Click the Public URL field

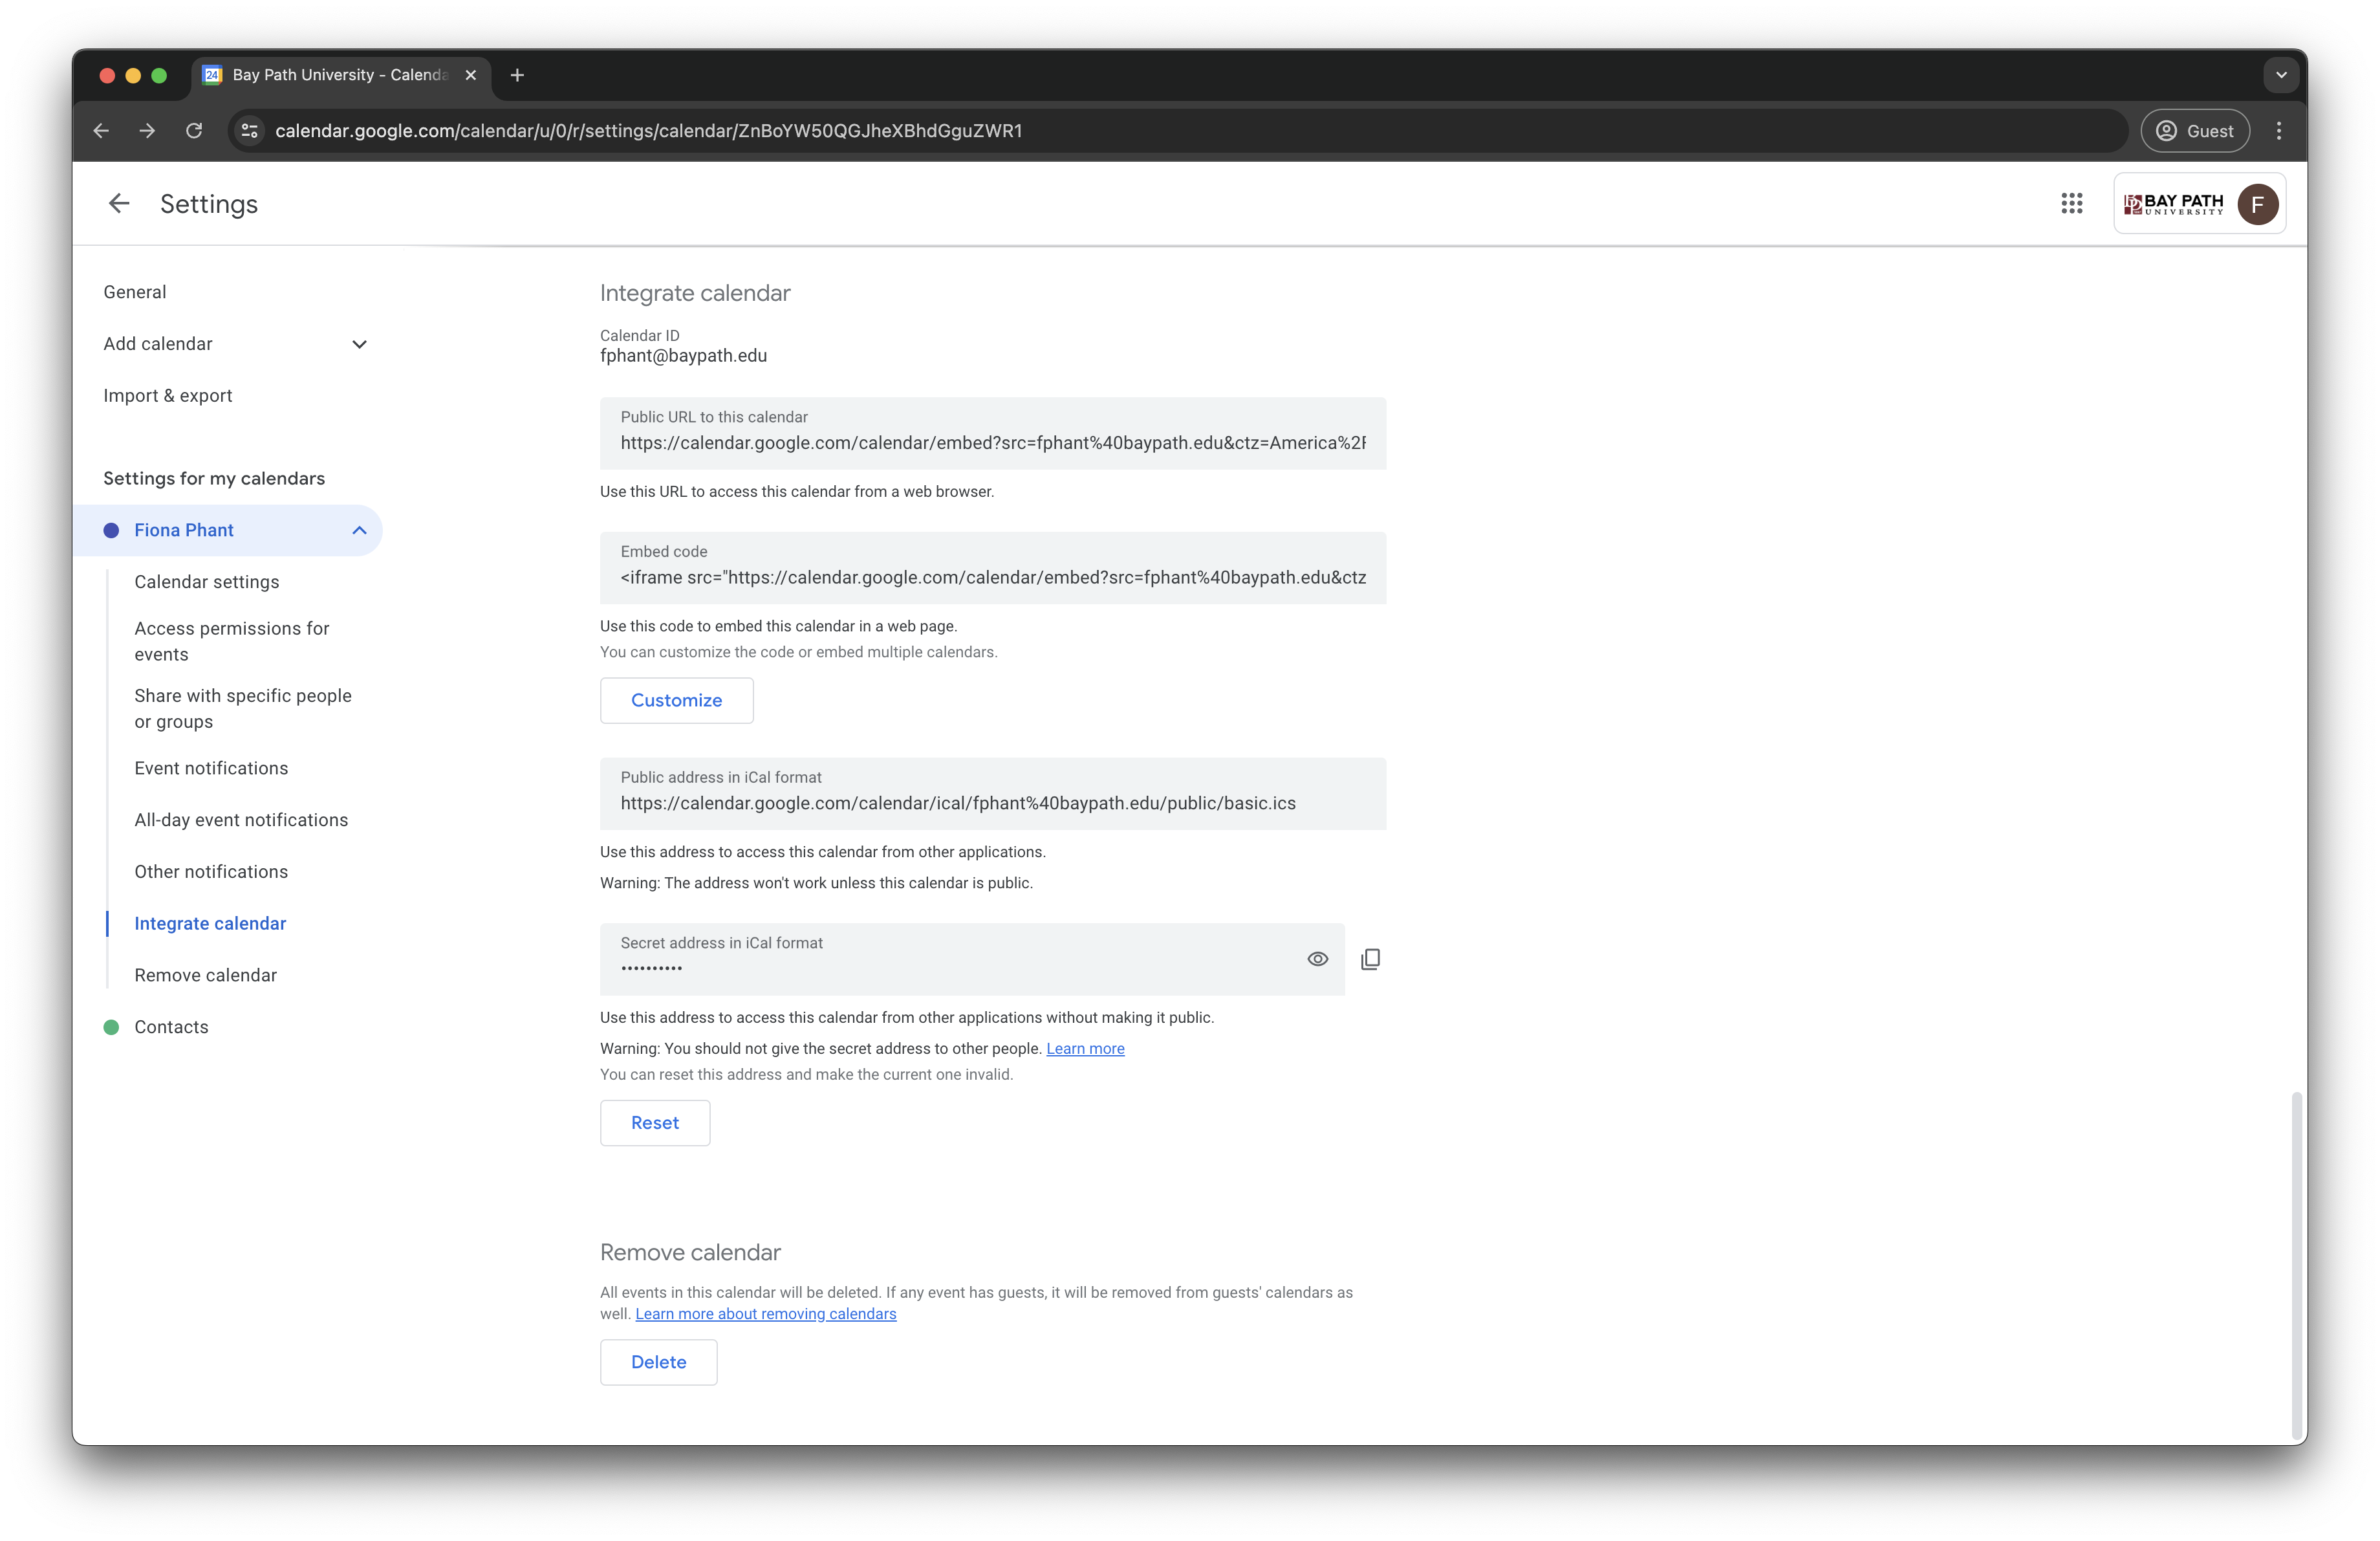(x=992, y=443)
